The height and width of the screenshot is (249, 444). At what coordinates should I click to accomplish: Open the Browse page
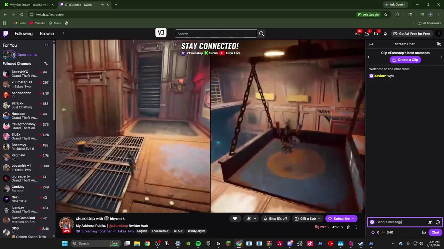point(47,34)
